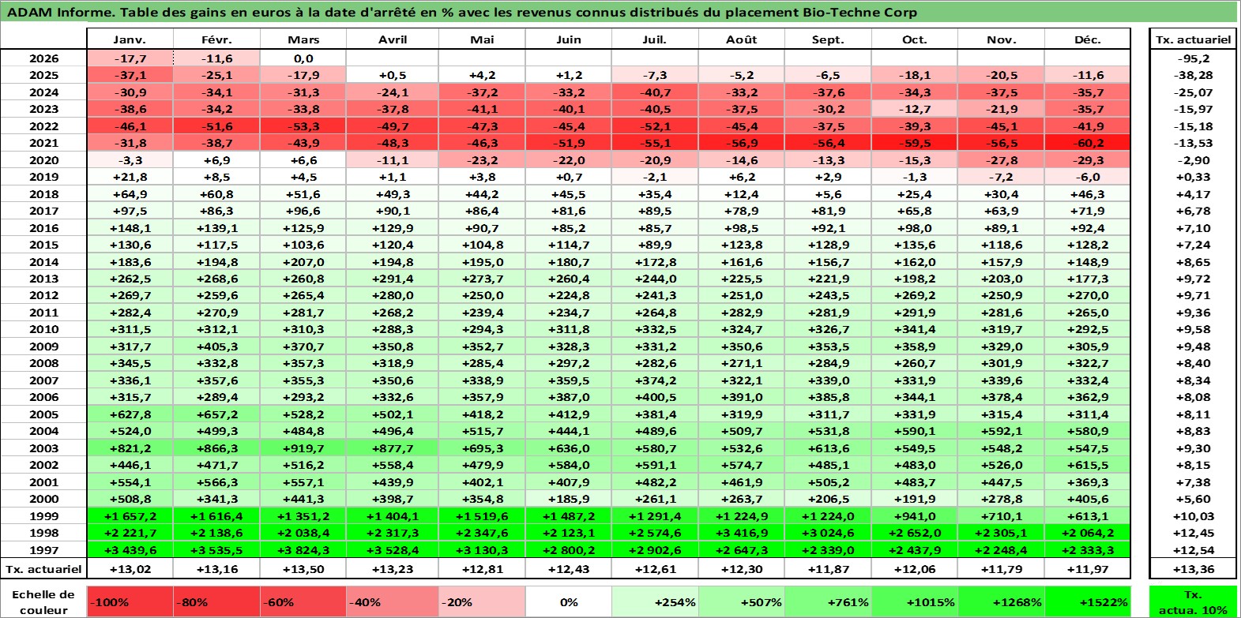Screen dimensions: 1241x618
Task: Select the -100% red color scale swatch
Action: point(130,601)
